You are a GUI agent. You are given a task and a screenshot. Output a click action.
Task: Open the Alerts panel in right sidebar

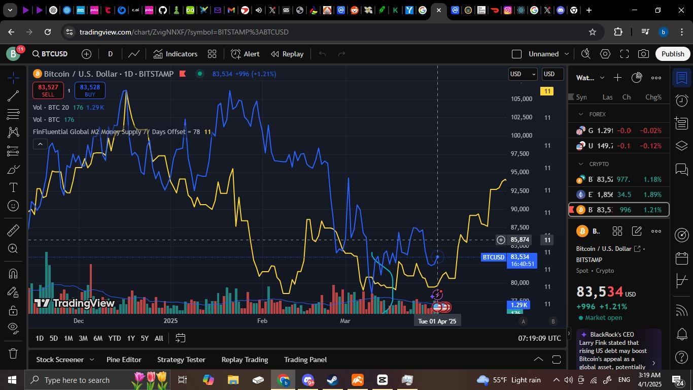[682, 100]
